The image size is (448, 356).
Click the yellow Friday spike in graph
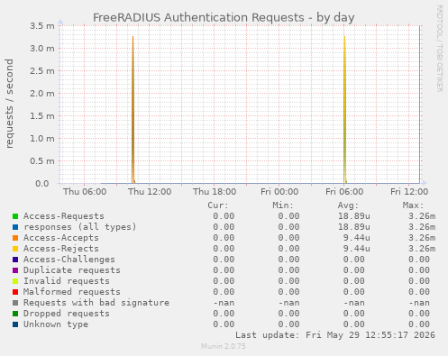tap(344, 110)
